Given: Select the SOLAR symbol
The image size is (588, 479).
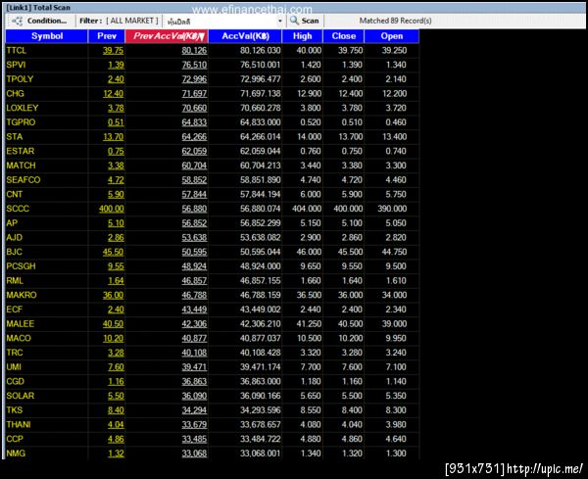Looking at the screenshot, I should tap(21, 396).
